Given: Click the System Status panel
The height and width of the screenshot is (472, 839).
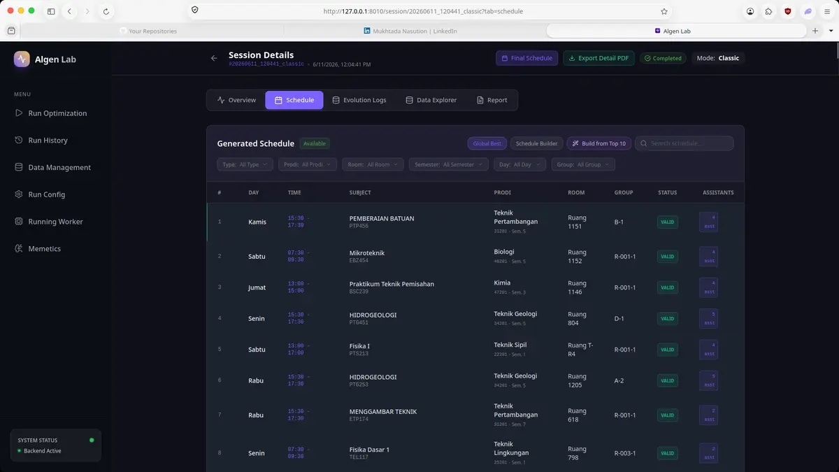Looking at the screenshot, I should (x=56, y=445).
